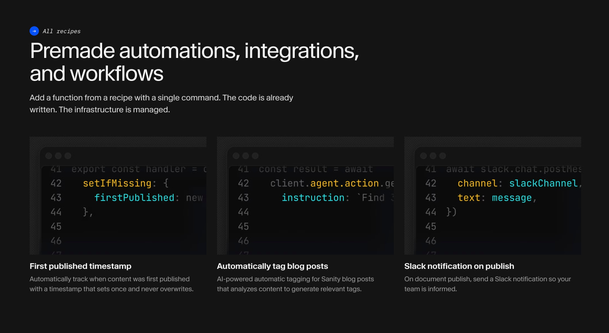This screenshot has width=609, height=333.
Task: Click the export const handler code line
Action: [139, 169]
